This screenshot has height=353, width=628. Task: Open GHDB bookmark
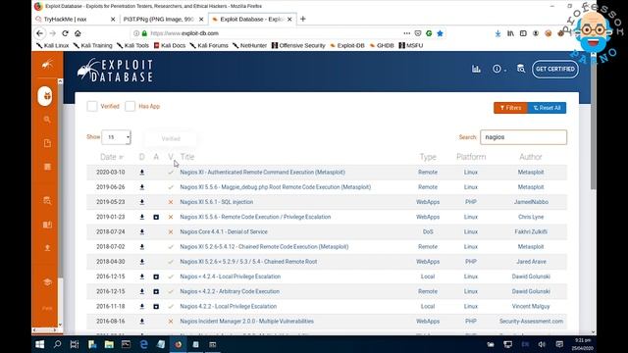click(382, 46)
